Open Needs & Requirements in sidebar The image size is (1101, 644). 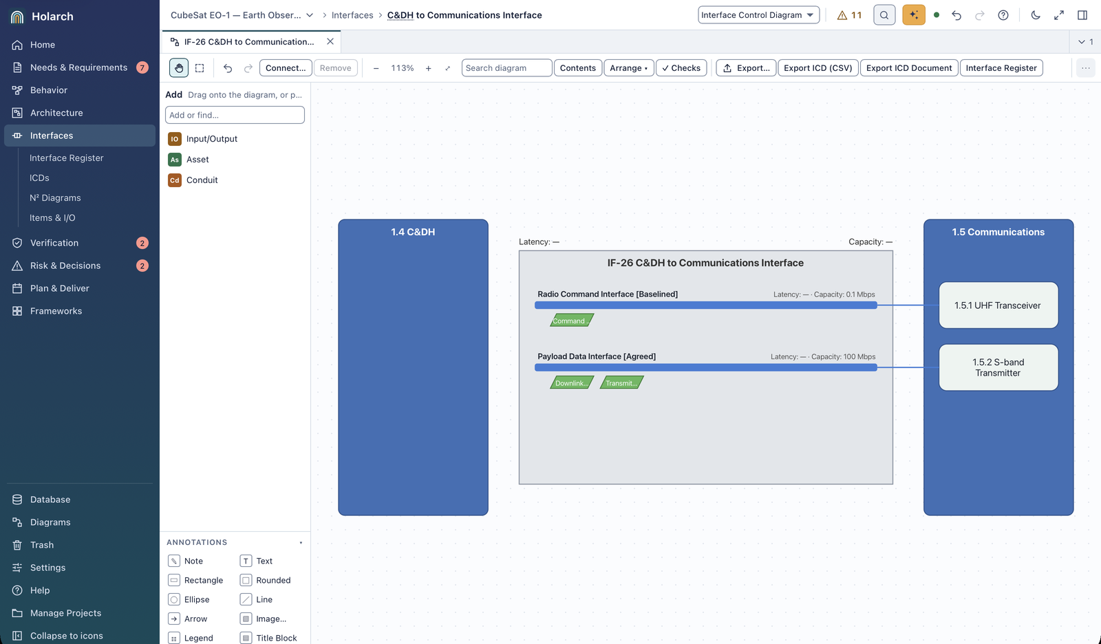[80, 67]
